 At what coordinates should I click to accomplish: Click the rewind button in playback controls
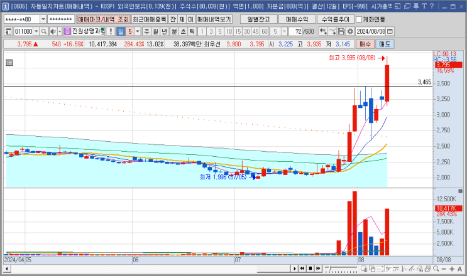302,268
